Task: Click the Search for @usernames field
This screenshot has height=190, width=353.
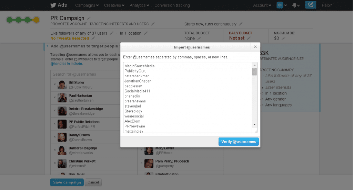Action: 85,74
